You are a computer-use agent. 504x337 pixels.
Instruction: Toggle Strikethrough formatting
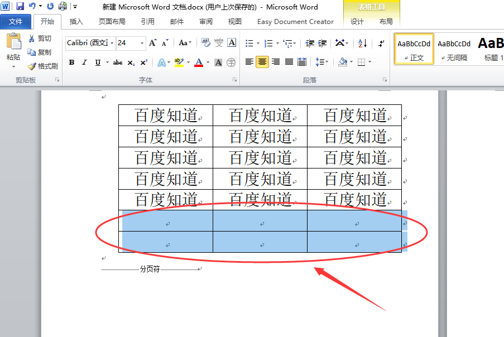[x=118, y=62]
